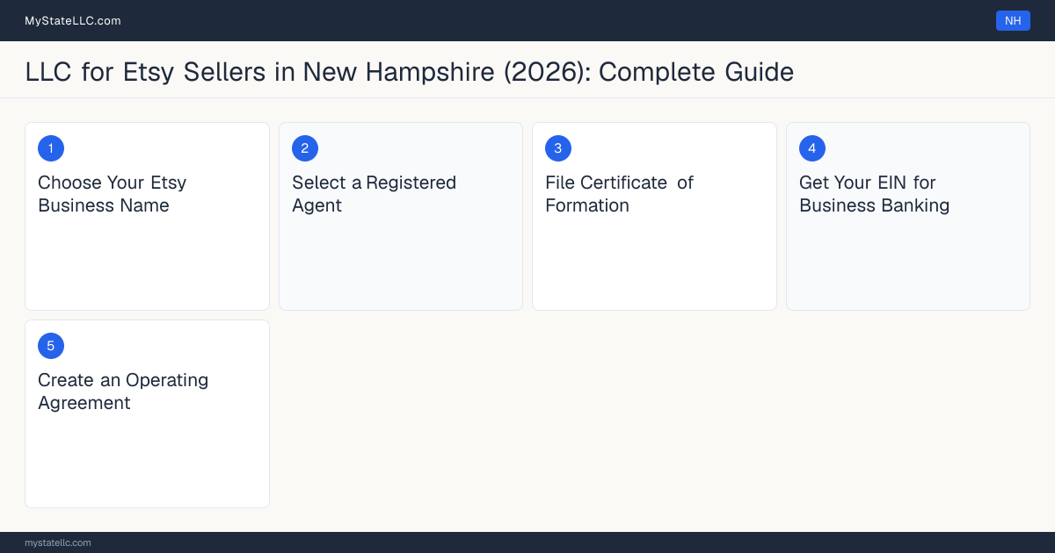This screenshot has width=1055, height=553.
Task: Open "File Certificate of Formation" card
Action: click(654, 216)
